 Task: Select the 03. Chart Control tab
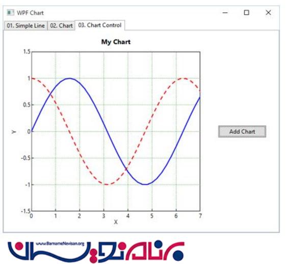pyautogui.click(x=100, y=25)
